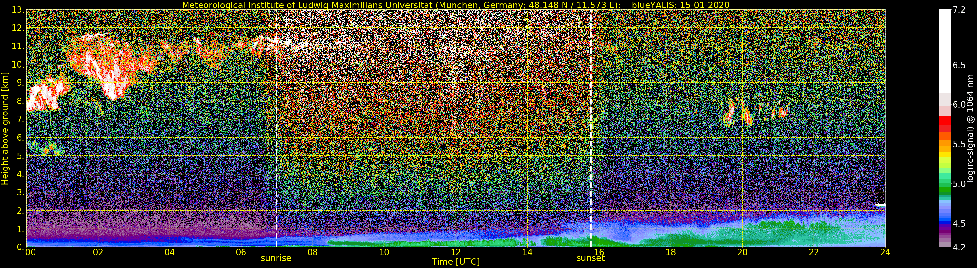This screenshot has height=268, width=977.
Task: Click the dashed white sunrise marker line
Action: pos(276,128)
